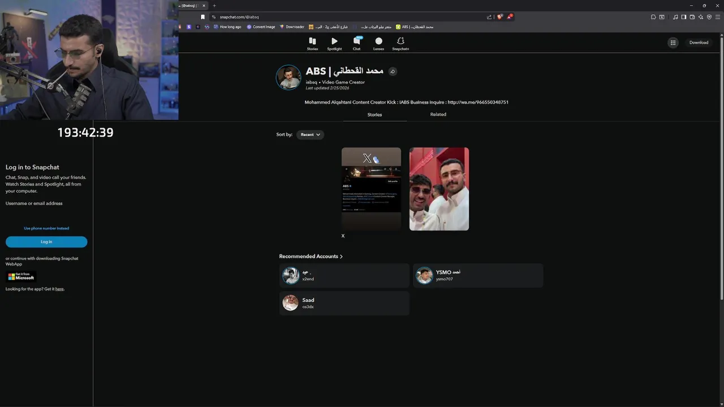Viewport: 724px width, 407px height.
Task: Open the browser music note playlist icon
Action: (x=675, y=17)
